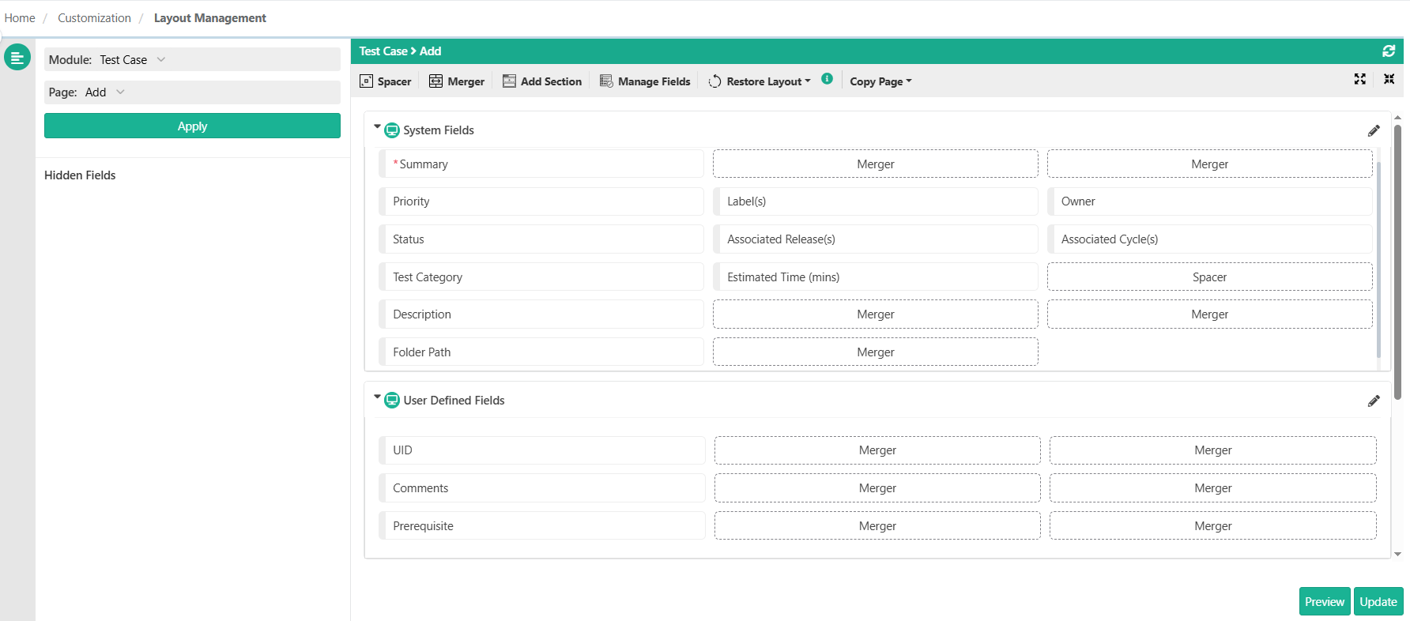Click the Merger toolbar button
The image size is (1410, 621).
click(x=457, y=81)
